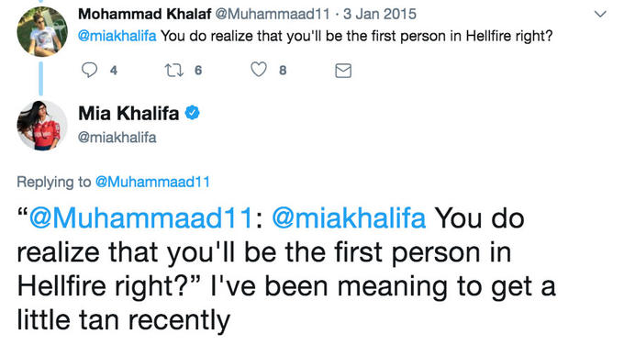The height and width of the screenshot is (345, 624).
Task: Click the @miakhalifa handle under name
Action: (x=117, y=138)
